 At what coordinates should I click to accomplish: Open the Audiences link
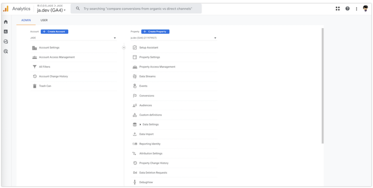click(145, 105)
